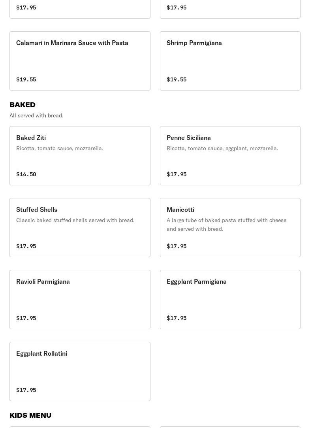The width and height of the screenshot is (310, 428).
Task: Click the Baked Ziti ingredients description
Action: click(60, 148)
